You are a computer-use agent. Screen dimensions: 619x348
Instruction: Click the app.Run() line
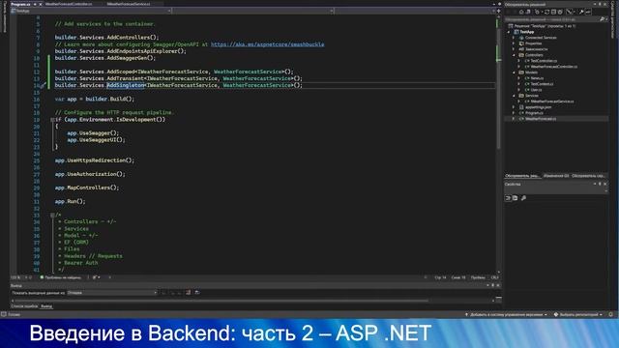click(x=71, y=202)
